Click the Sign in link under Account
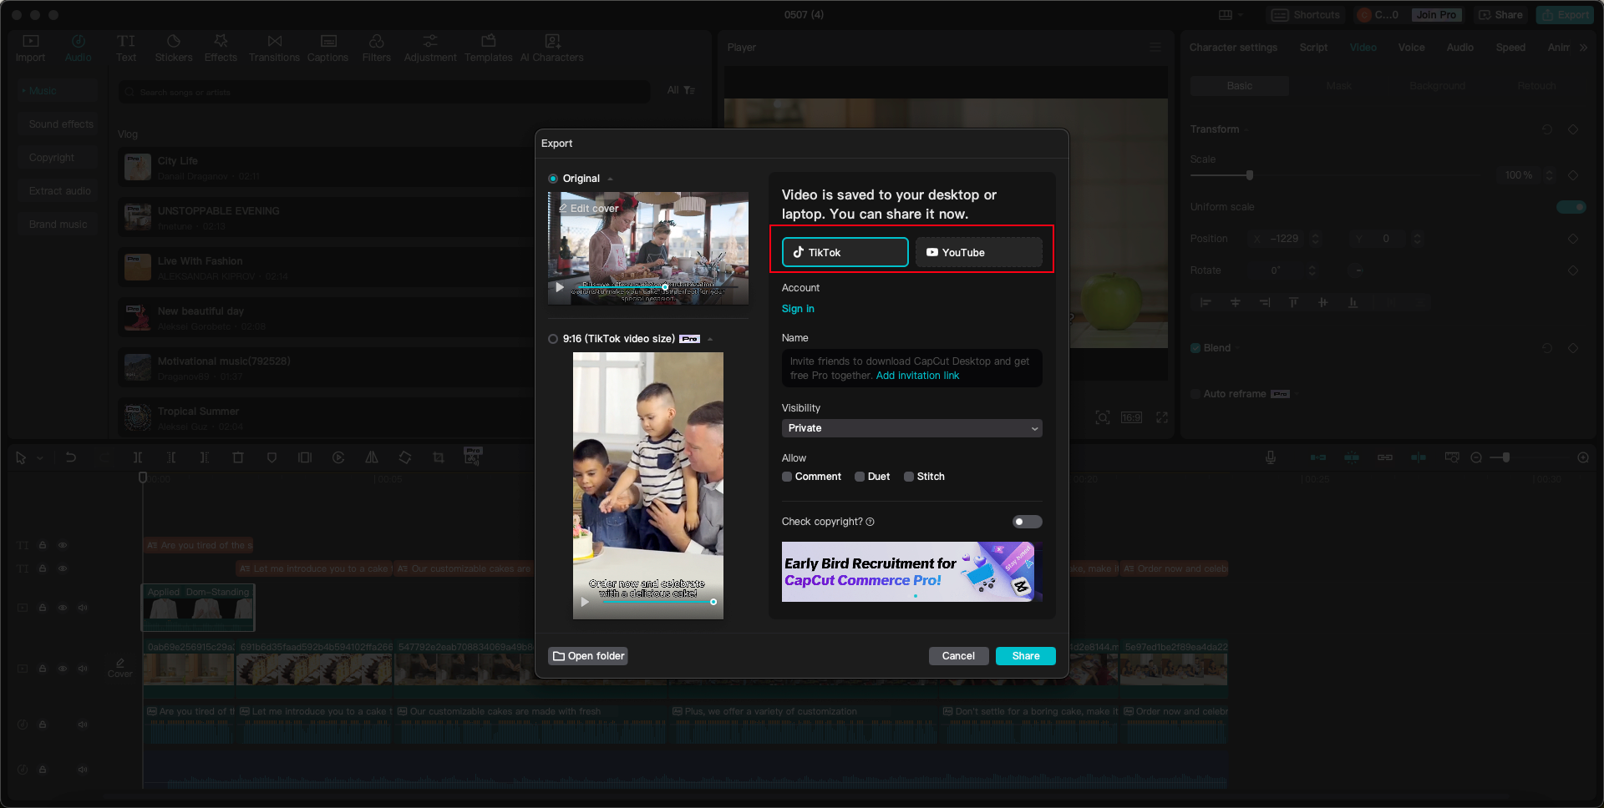 click(x=798, y=309)
